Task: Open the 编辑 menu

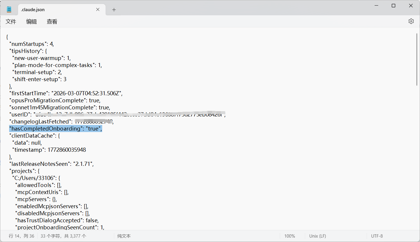Action: (32, 21)
